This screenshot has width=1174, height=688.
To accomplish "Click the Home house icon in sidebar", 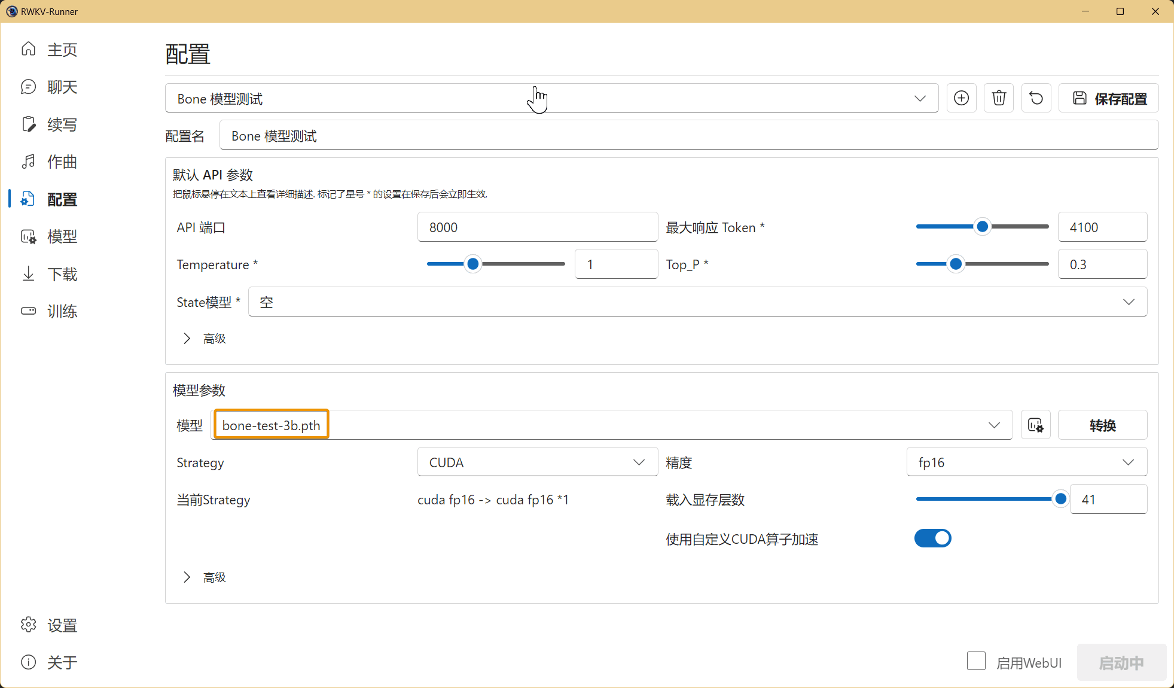I will point(28,49).
